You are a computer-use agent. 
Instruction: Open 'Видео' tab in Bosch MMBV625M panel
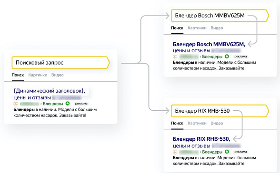click(x=217, y=28)
